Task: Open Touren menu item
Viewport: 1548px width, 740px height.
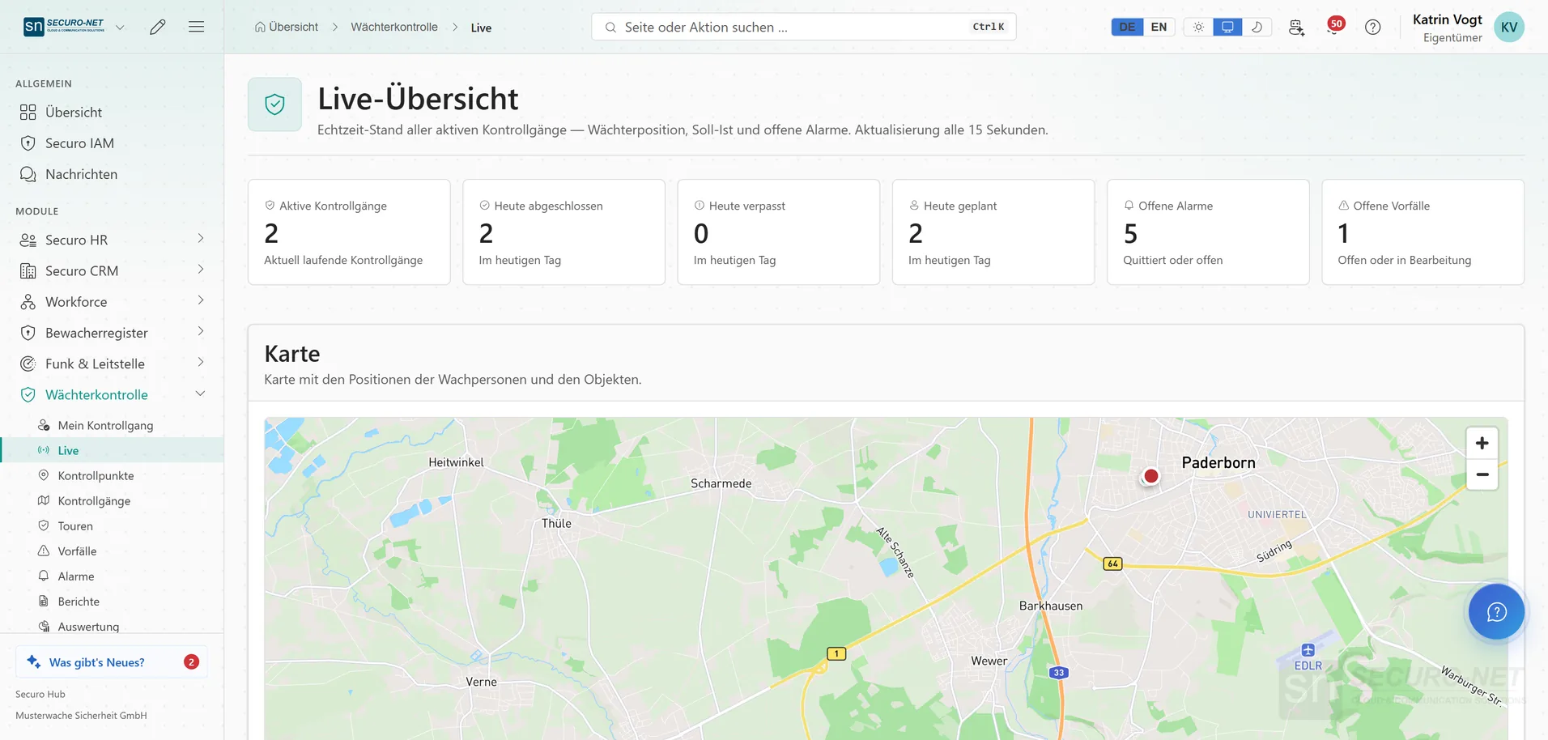Action: click(112, 525)
